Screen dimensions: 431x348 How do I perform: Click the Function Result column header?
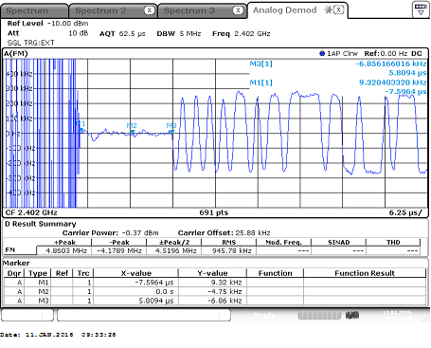pyautogui.click(x=365, y=273)
